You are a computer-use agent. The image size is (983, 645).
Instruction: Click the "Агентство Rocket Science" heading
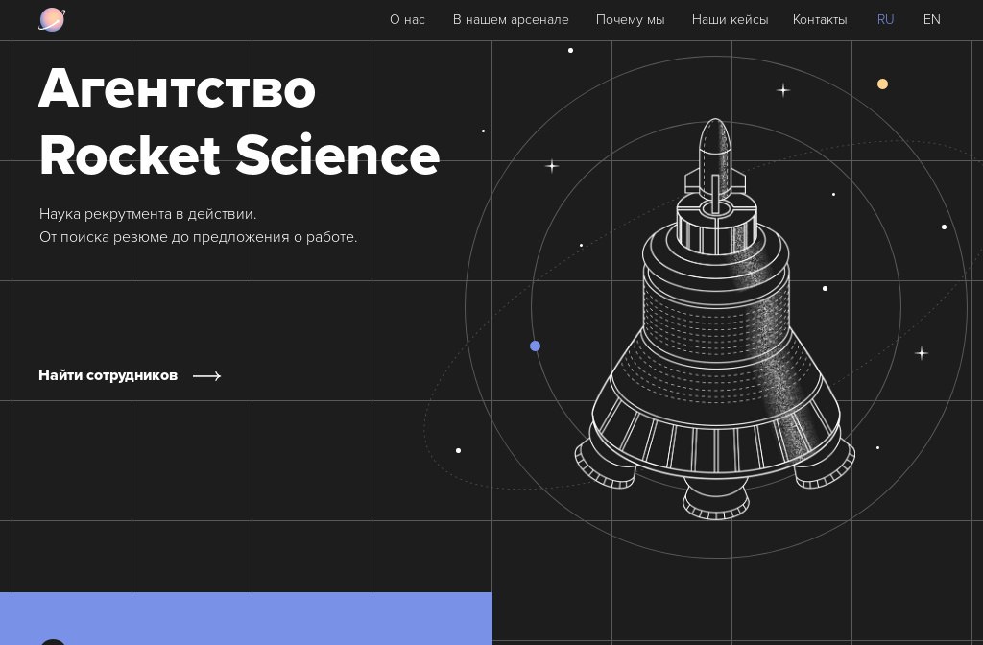(x=239, y=122)
